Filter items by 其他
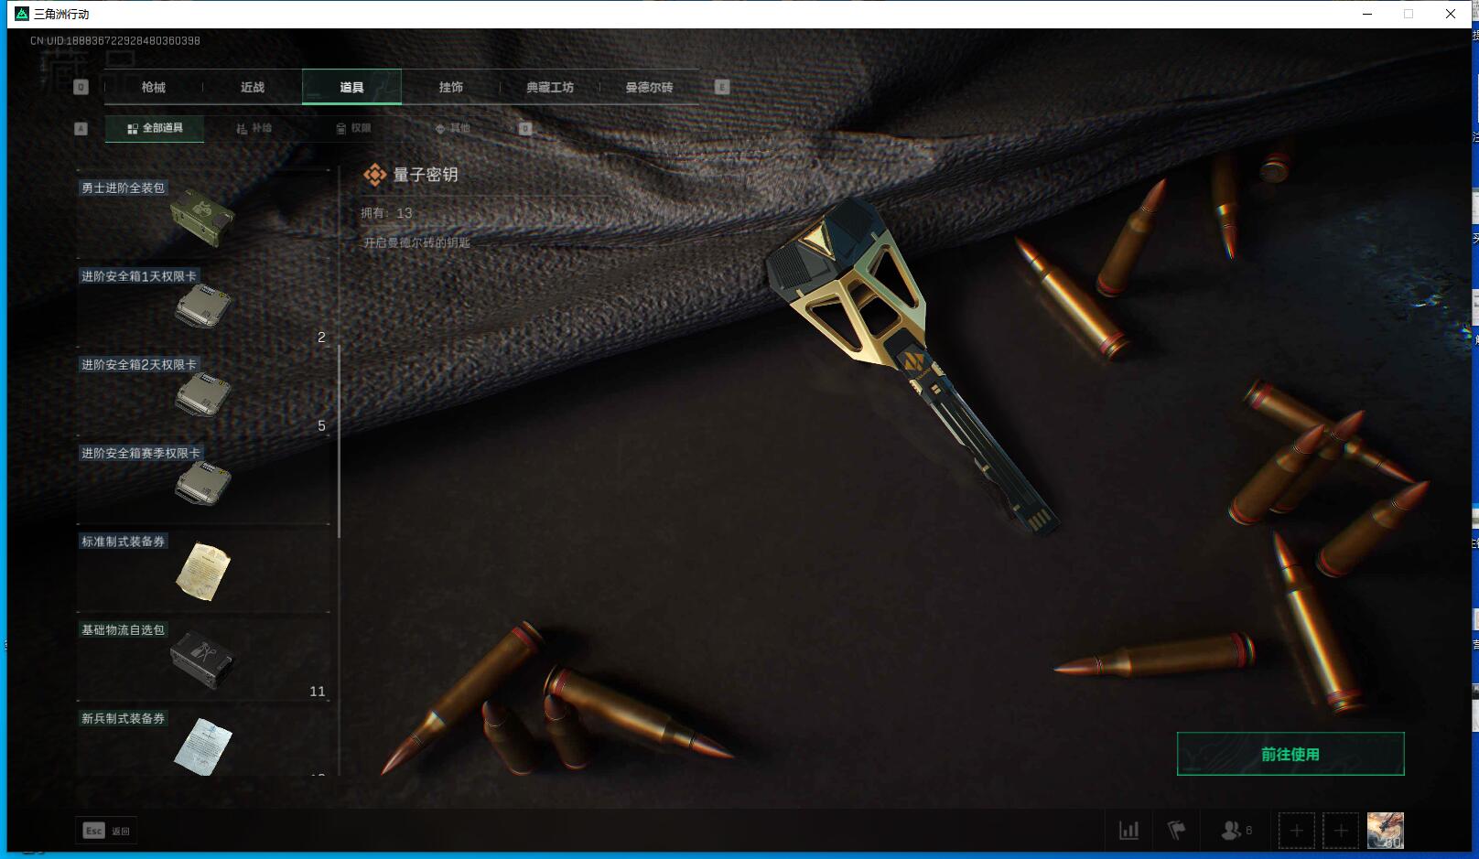Screen dimensions: 1479x859 (x=452, y=128)
